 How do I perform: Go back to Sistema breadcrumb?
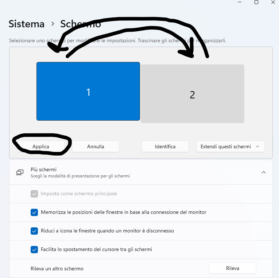click(27, 24)
